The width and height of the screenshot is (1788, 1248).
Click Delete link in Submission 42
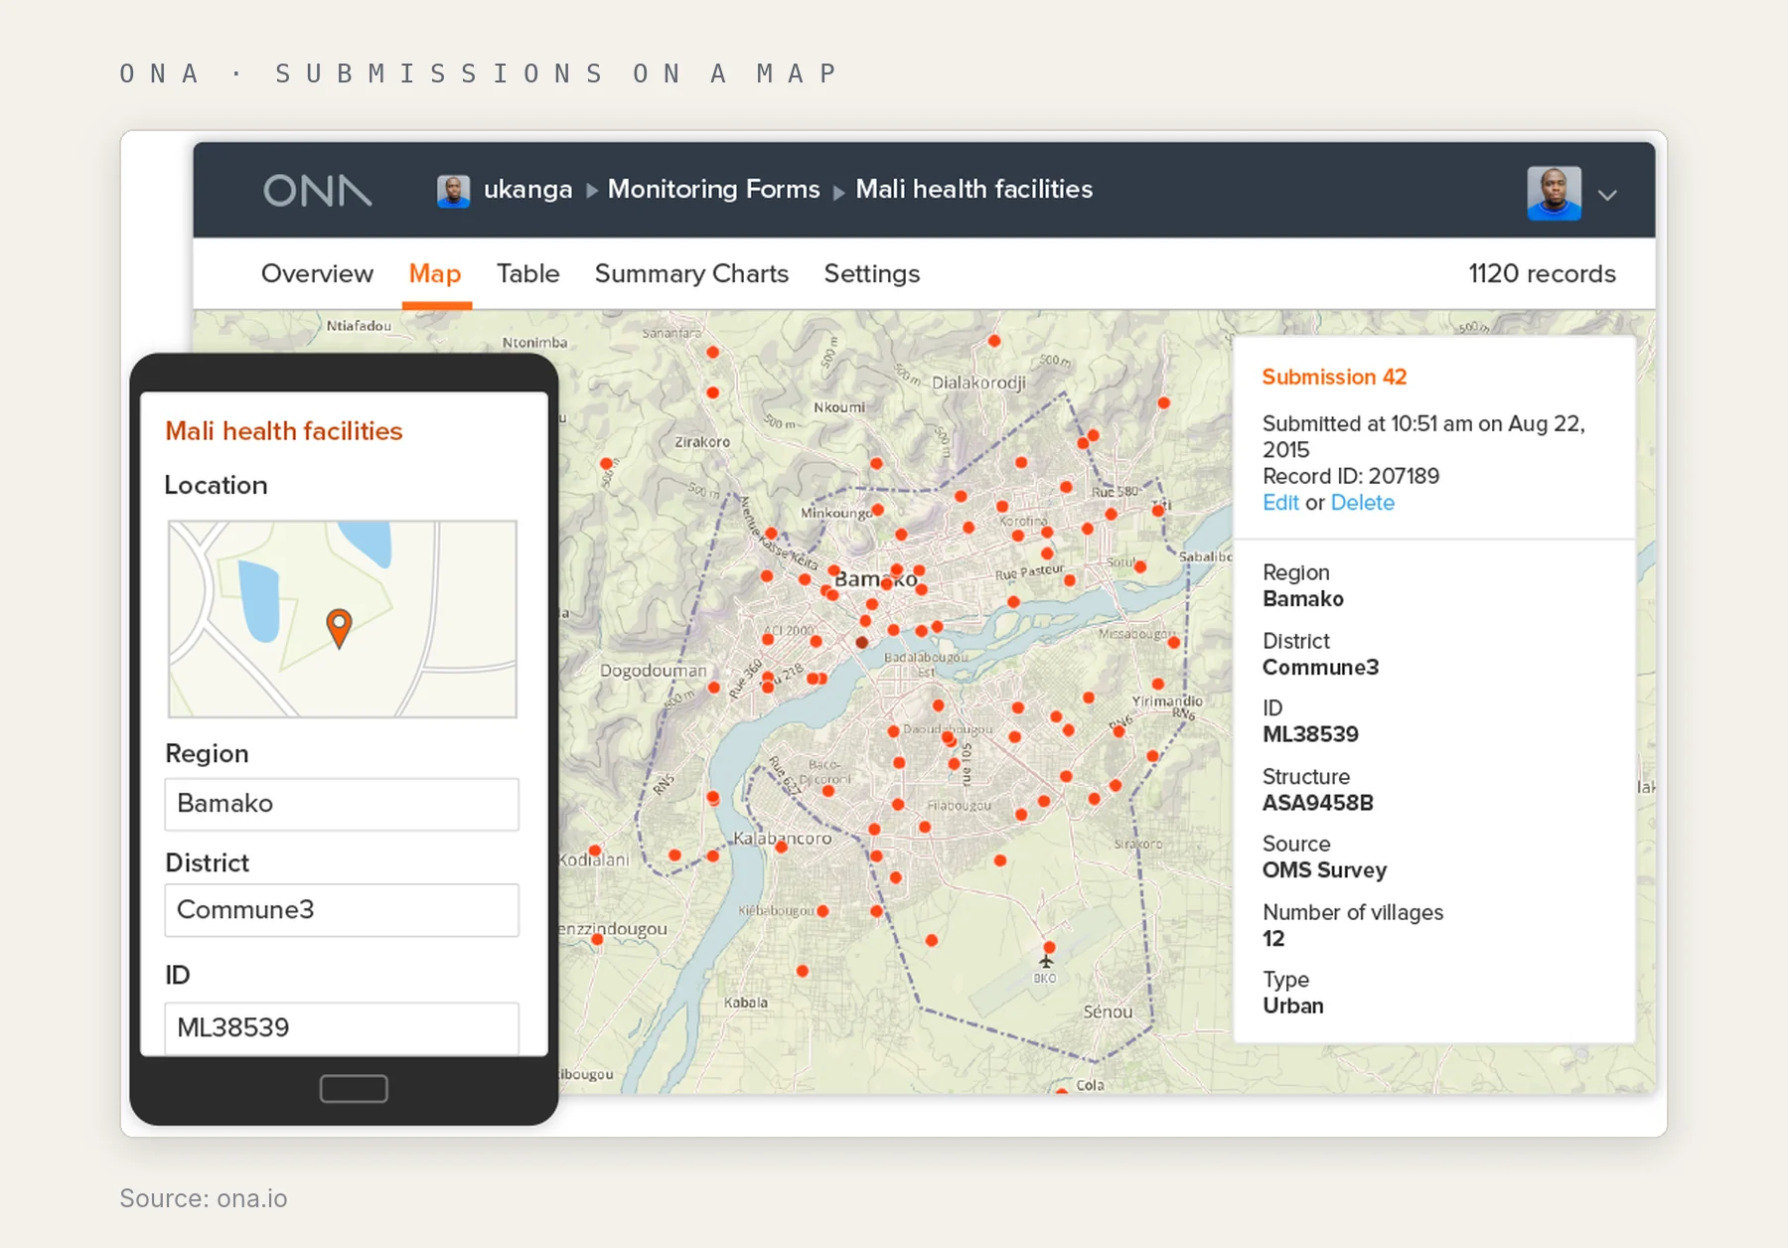(x=1362, y=503)
